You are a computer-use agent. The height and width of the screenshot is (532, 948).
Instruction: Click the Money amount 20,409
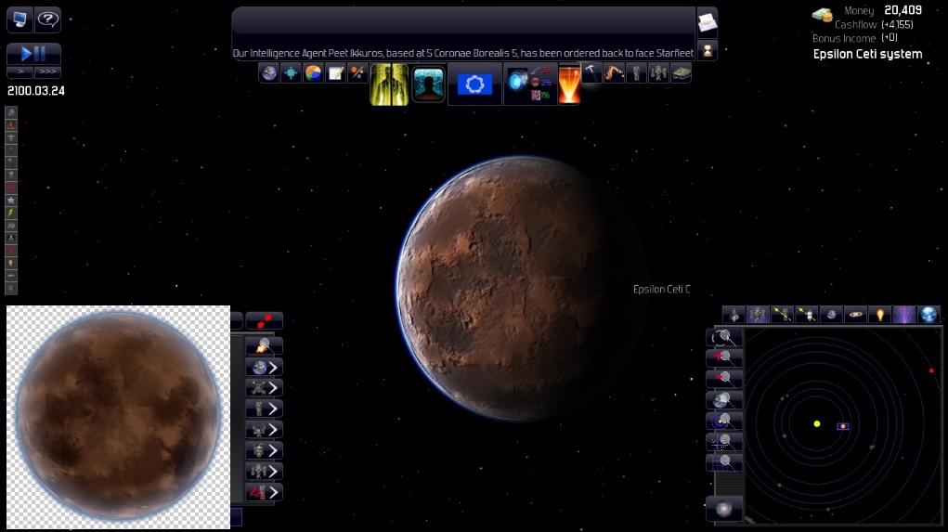tap(903, 10)
